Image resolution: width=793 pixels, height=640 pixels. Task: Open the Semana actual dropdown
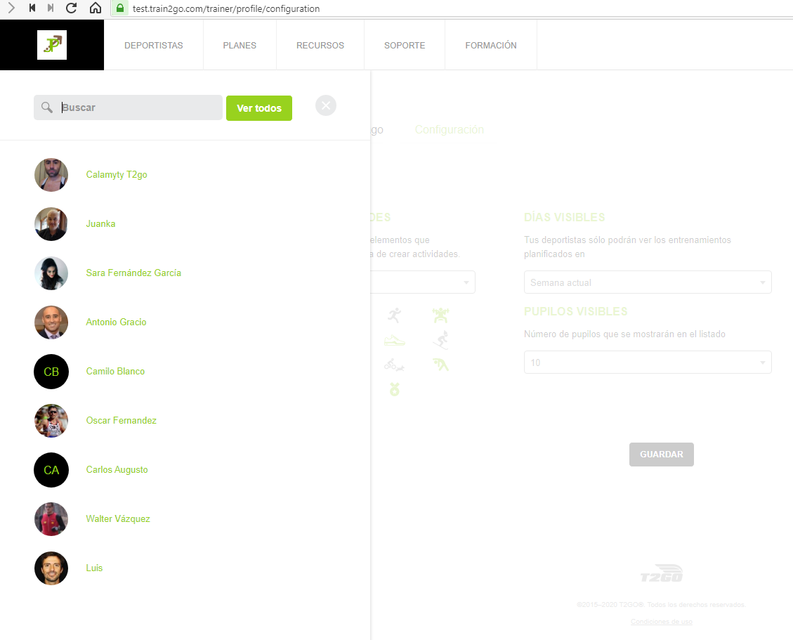tap(647, 282)
